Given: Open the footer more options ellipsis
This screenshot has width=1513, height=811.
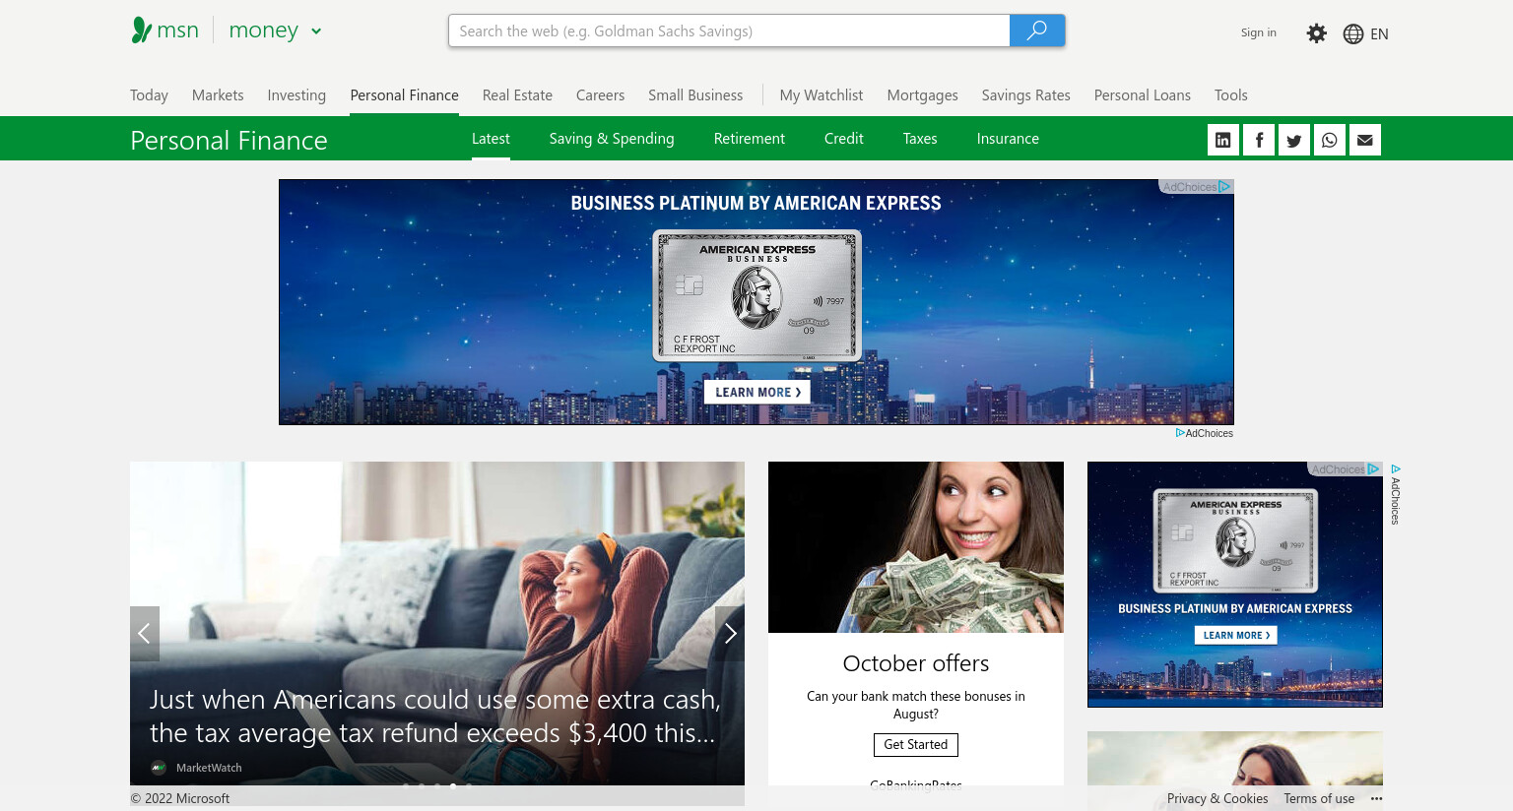Looking at the screenshot, I should point(1376,798).
